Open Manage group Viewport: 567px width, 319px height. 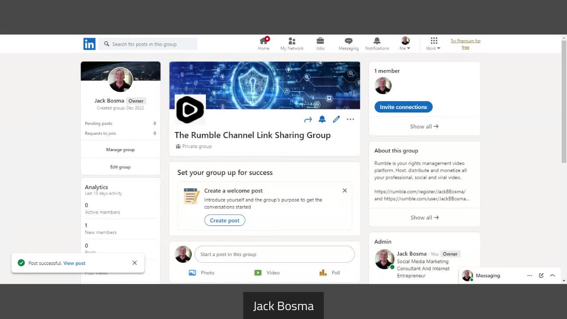point(120,150)
